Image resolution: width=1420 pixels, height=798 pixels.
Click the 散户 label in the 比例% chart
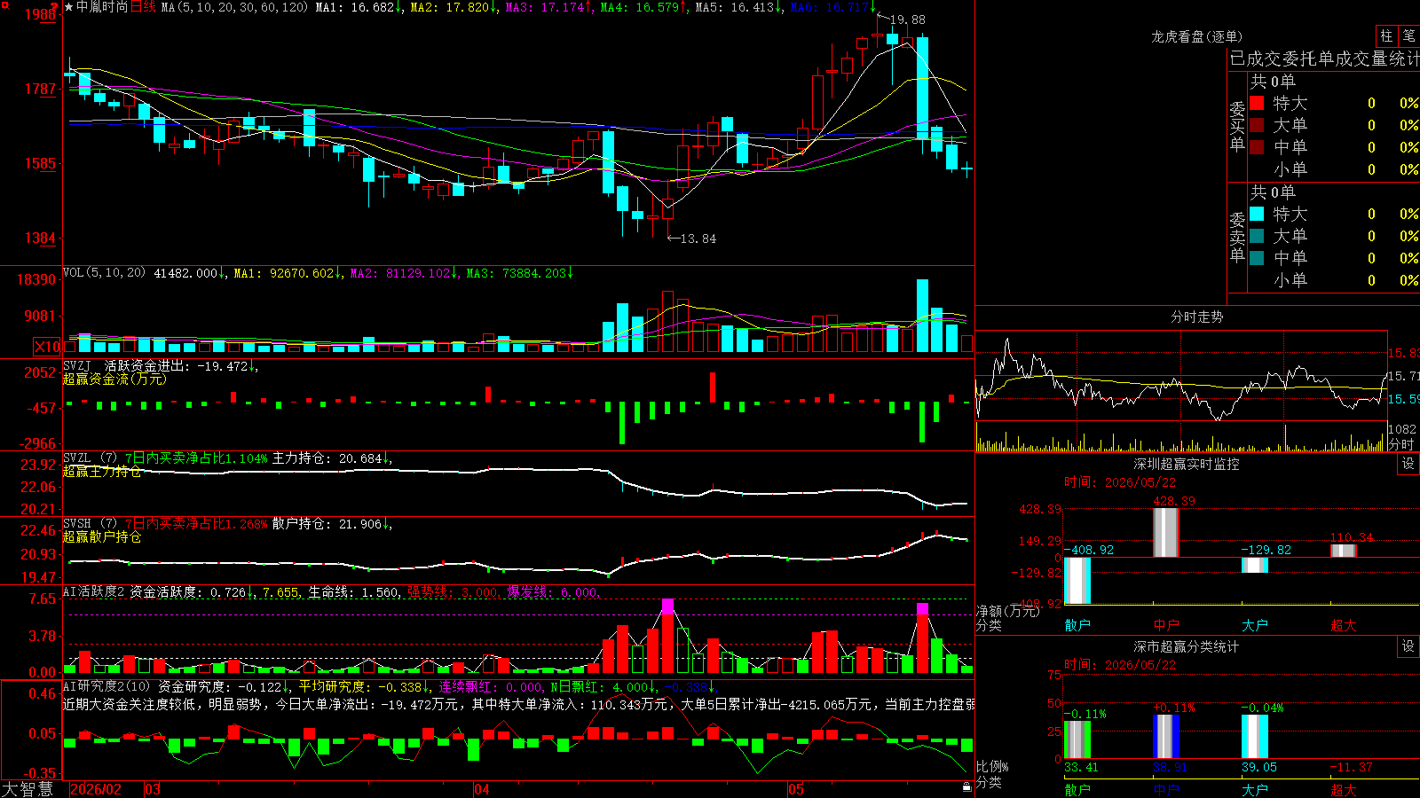[x=1077, y=789]
